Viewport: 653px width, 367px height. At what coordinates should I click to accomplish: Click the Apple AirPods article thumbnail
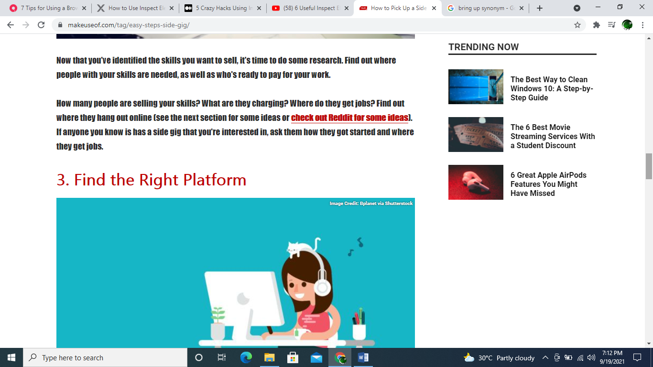pos(476,182)
